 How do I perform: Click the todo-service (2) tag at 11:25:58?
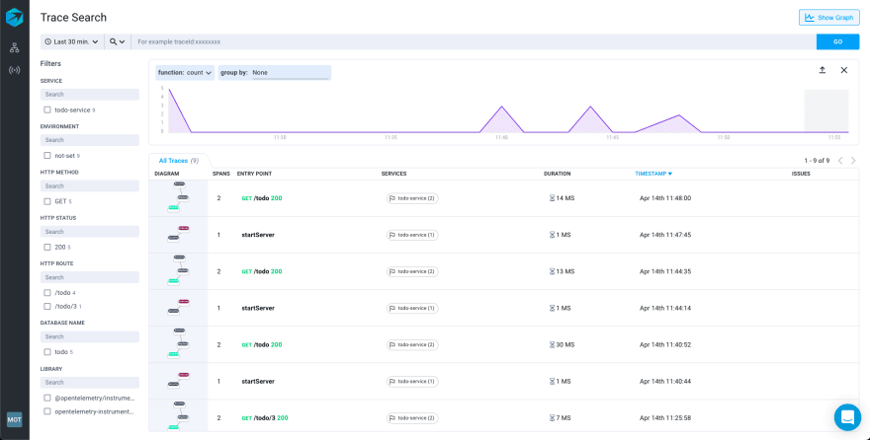point(412,418)
